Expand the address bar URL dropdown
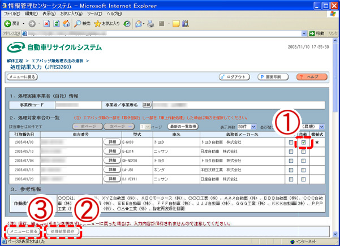This screenshot has height=246, width=340. (x=304, y=33)
